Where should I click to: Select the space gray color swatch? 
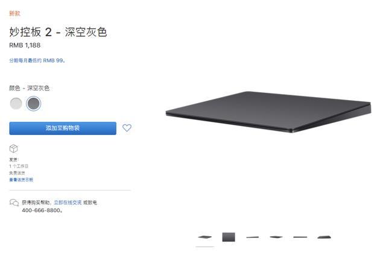coord(34,104)
